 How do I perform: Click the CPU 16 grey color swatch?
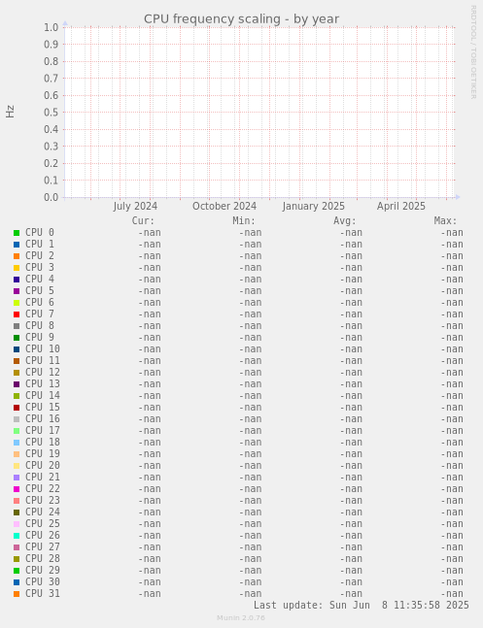(17, 419)
